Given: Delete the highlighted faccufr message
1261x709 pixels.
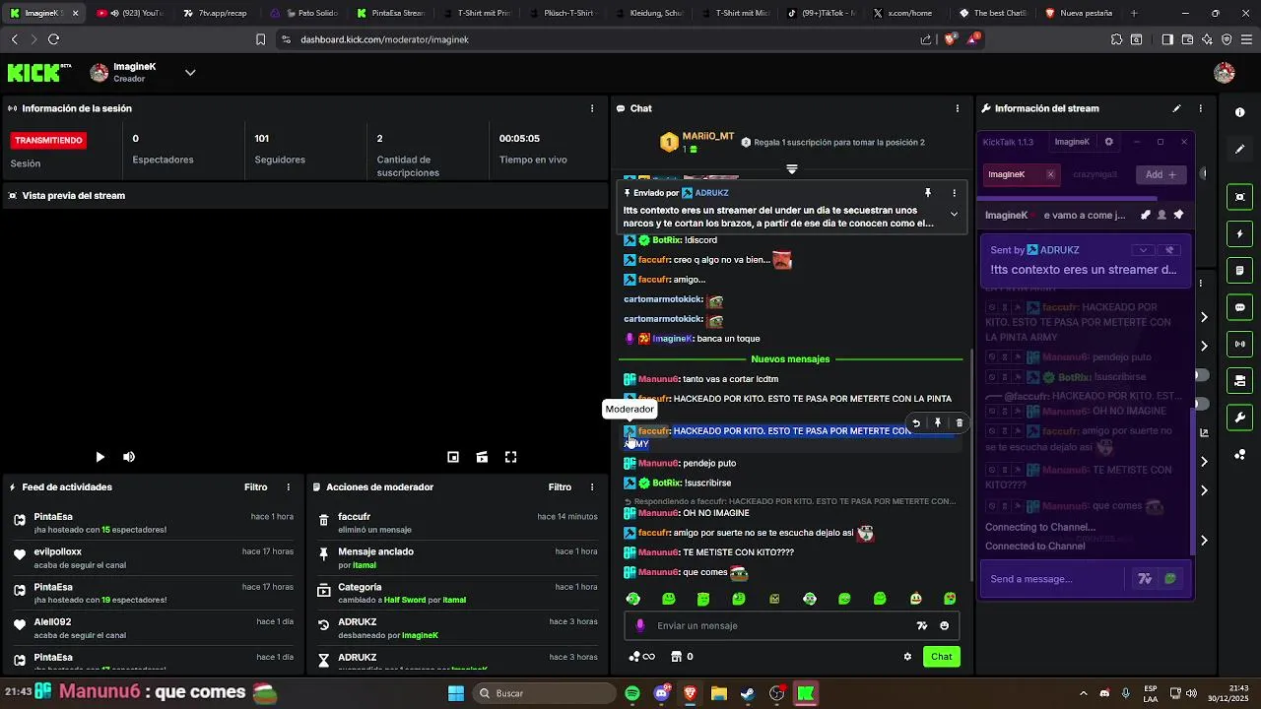Looking at the screenshot, I should point(960,423).
